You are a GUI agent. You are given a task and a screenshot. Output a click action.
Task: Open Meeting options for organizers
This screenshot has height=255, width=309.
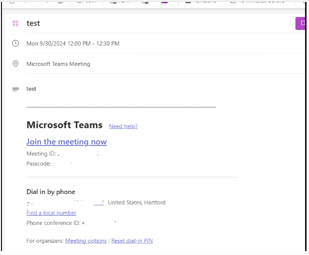(86, 241)
